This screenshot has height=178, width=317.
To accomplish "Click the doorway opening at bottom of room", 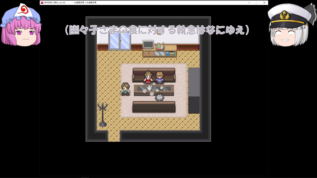I will click(114, 136).
